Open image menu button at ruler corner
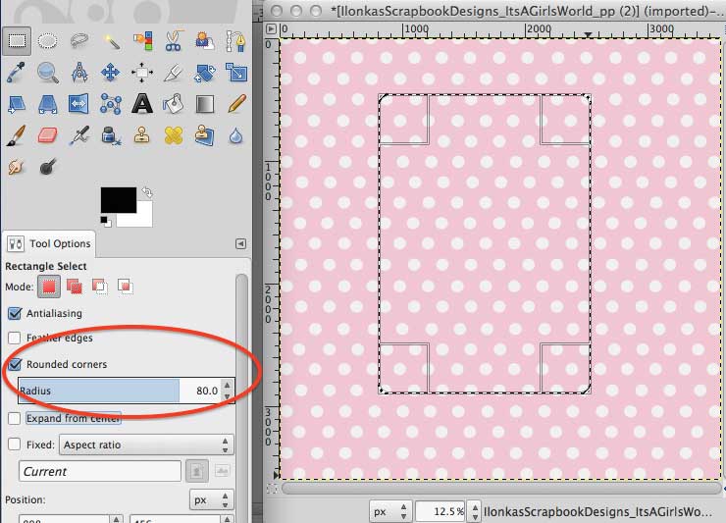Viewport: 726px width, 523px height. point(271,28)
